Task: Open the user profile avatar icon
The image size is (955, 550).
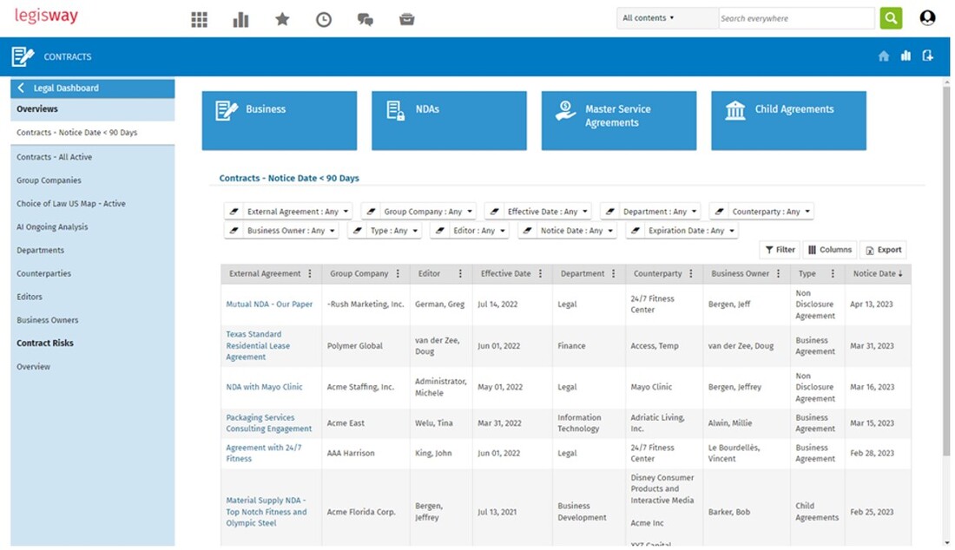Action: (x=927, y=18)
